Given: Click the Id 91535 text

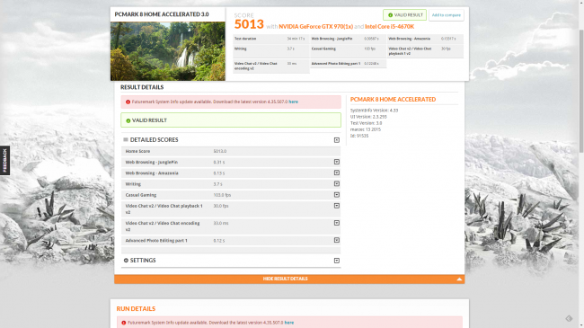Looking at the screenshot, I should tap(359, 136).
